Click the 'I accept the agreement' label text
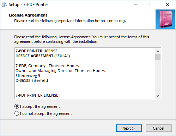176x136 pixels. tap(40, 106)
